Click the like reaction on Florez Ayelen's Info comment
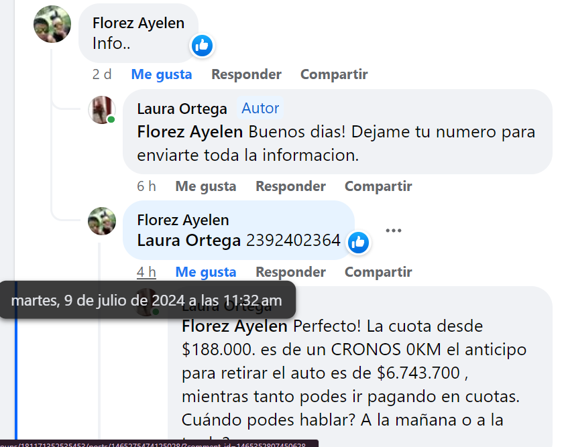 coord(202,46)
